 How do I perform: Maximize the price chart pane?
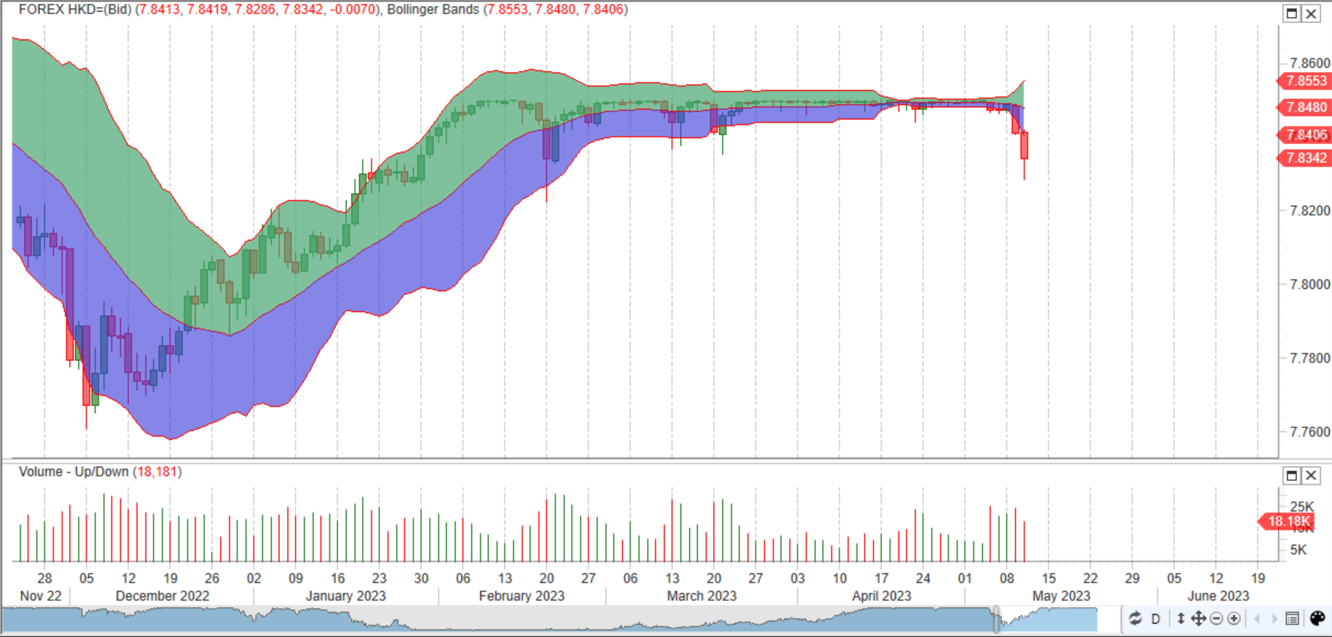pyautogui.click(x=1292, y=13)
